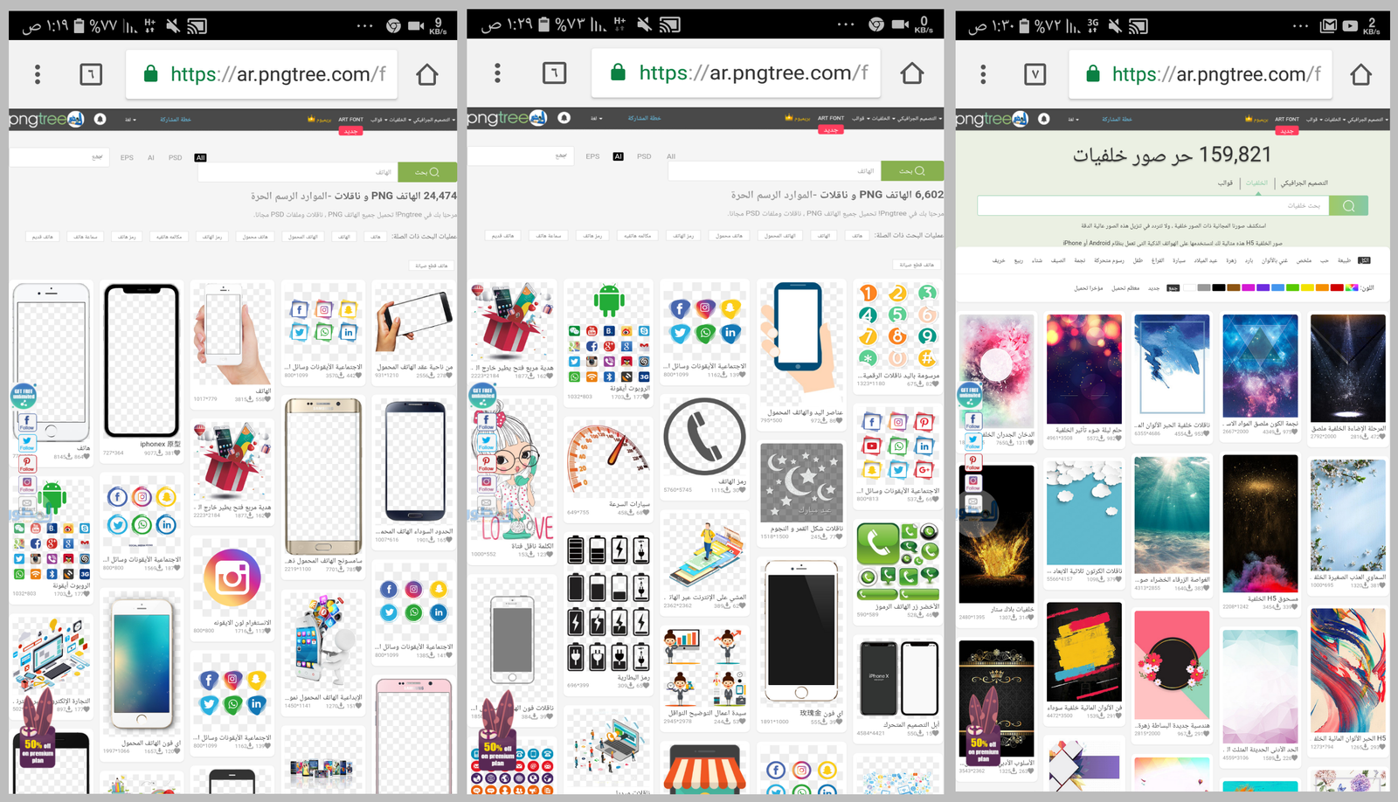The image size is (1398, 802).
Task: Click the "Get free unlimited" badge in the middle screenshot
Action: point(482,395)
